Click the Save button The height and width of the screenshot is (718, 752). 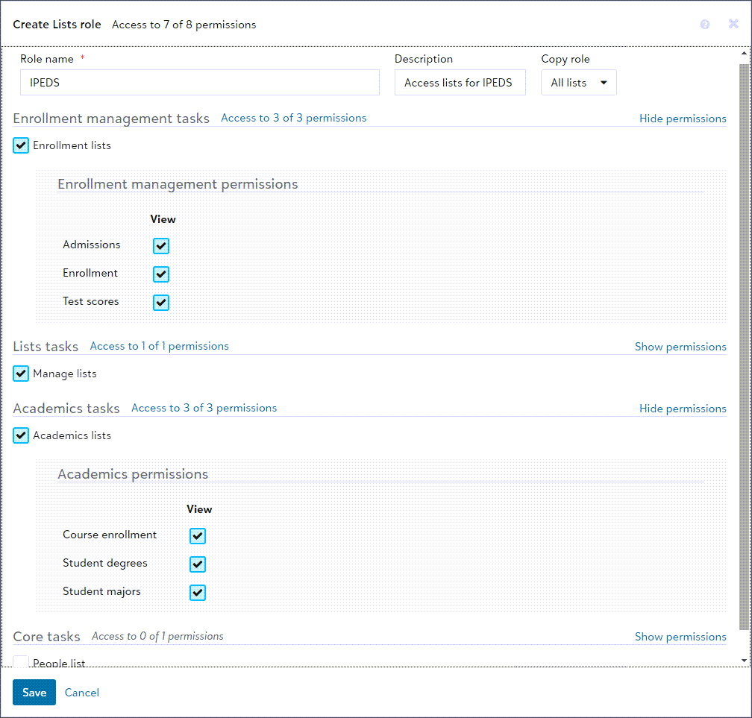pos(34,692)
